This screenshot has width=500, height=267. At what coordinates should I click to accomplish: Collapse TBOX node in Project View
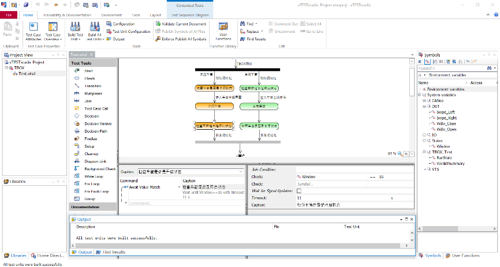(x=6, y=68)
